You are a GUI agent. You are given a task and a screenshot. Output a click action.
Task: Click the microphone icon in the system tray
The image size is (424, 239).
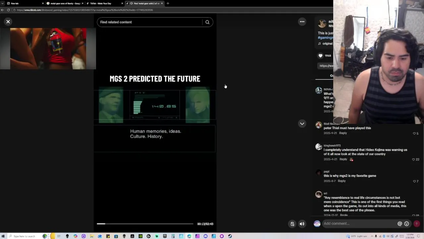[x=376, y=236]
